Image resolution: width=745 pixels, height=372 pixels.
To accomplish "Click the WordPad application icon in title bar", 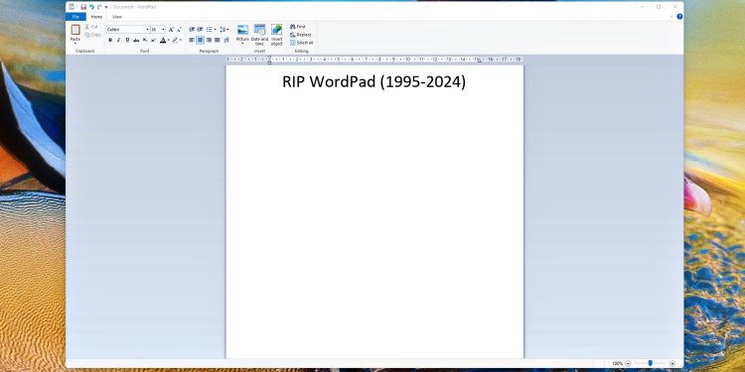I will pos(72,7).
